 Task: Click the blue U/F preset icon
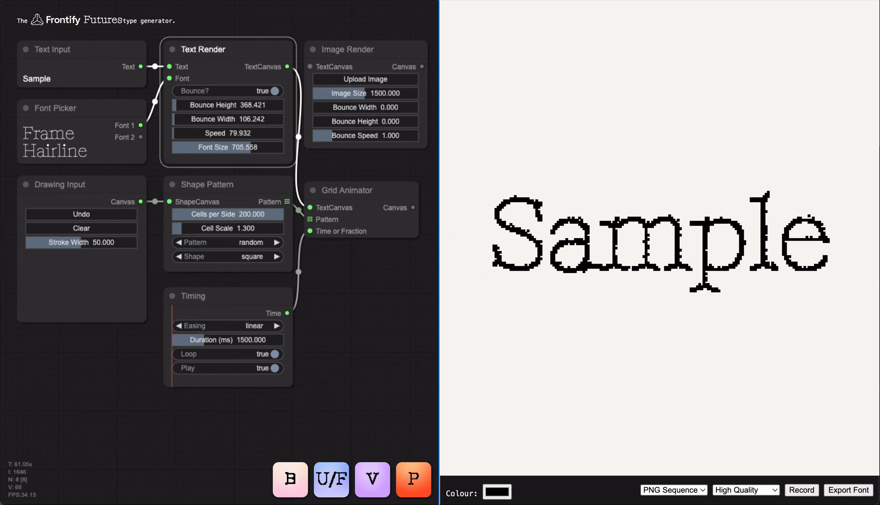point(331,479)
